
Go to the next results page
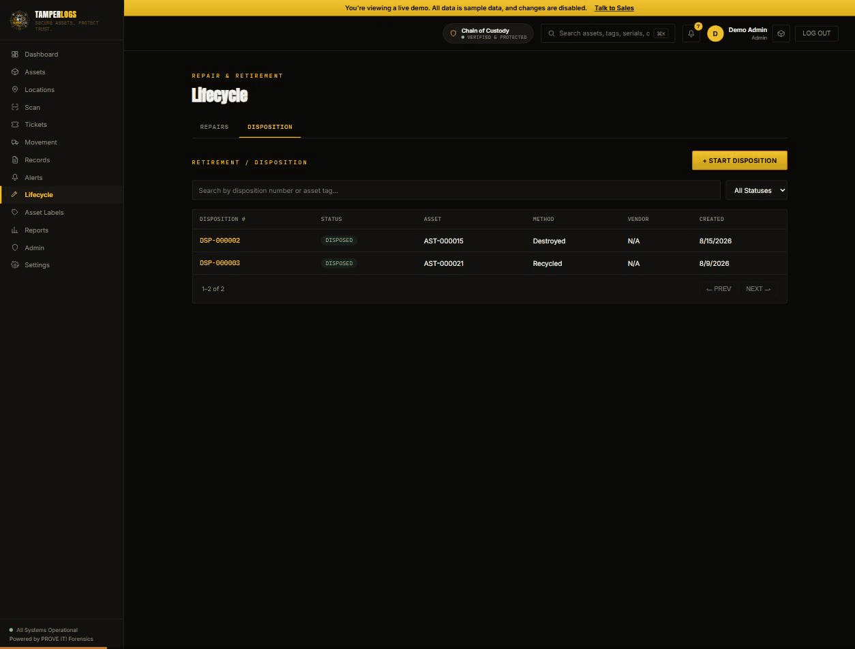point(758,289)
